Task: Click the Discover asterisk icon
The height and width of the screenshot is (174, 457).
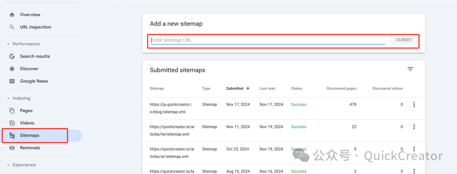Action: (12, 69)
